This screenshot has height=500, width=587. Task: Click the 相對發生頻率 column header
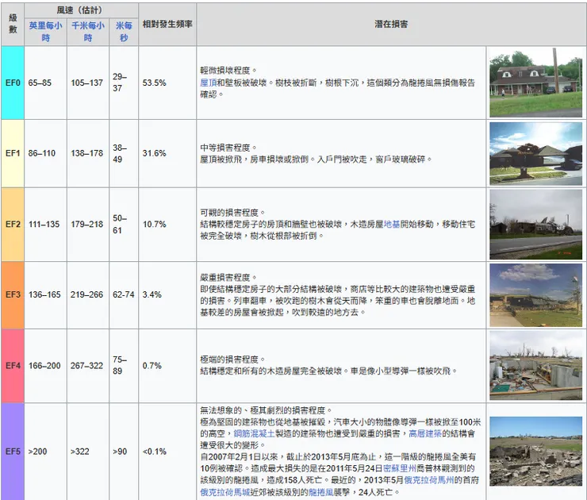point(167,24)
